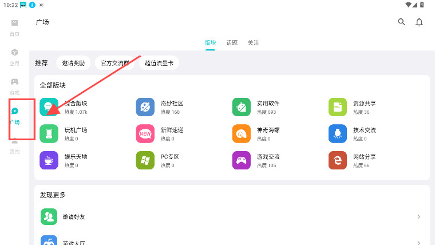Click the 奇妙社区 label

pyautogui.click(x=172, y=104)
